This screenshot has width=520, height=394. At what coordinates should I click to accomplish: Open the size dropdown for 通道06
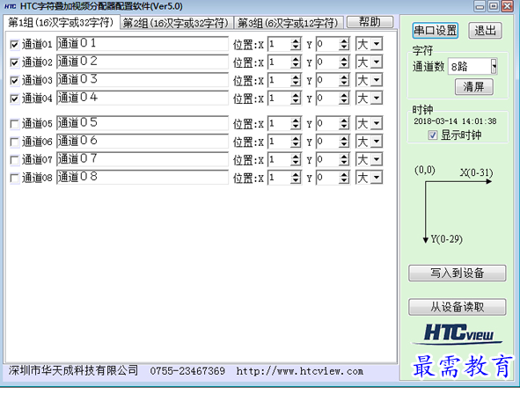(x=377, y=142)
